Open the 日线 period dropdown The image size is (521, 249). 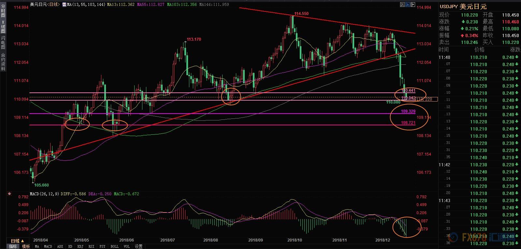coord(18,241)
